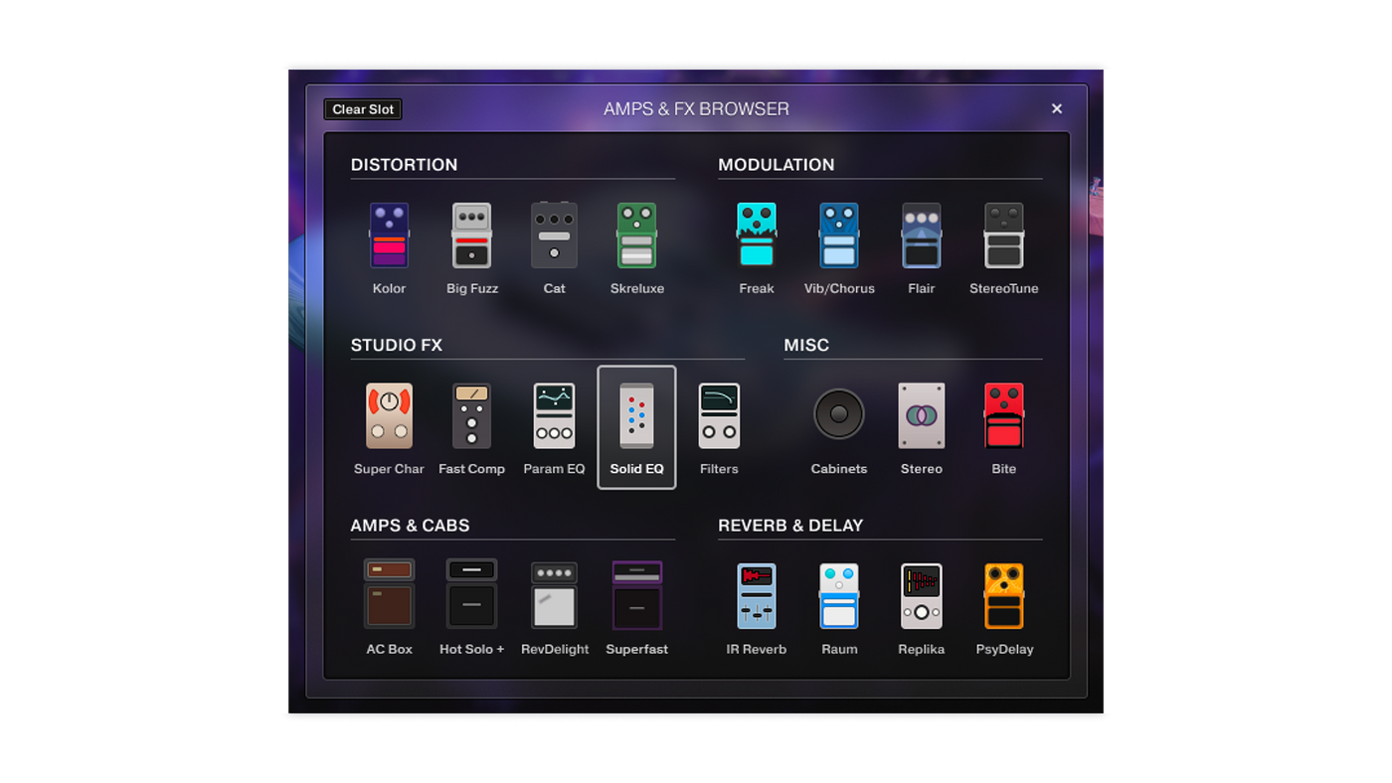The image size is (1392, 783).
Task: Choose the Hot Solo + amp icon
Action: click(471, 594)
